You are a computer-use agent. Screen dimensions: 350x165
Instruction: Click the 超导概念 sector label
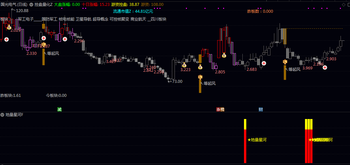[x=100, y=19]
